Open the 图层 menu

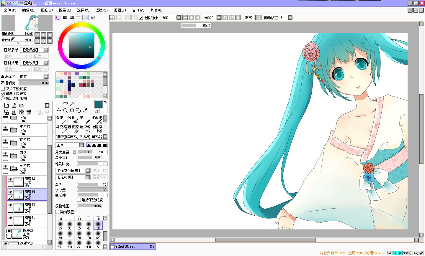[x=65, y=10]
